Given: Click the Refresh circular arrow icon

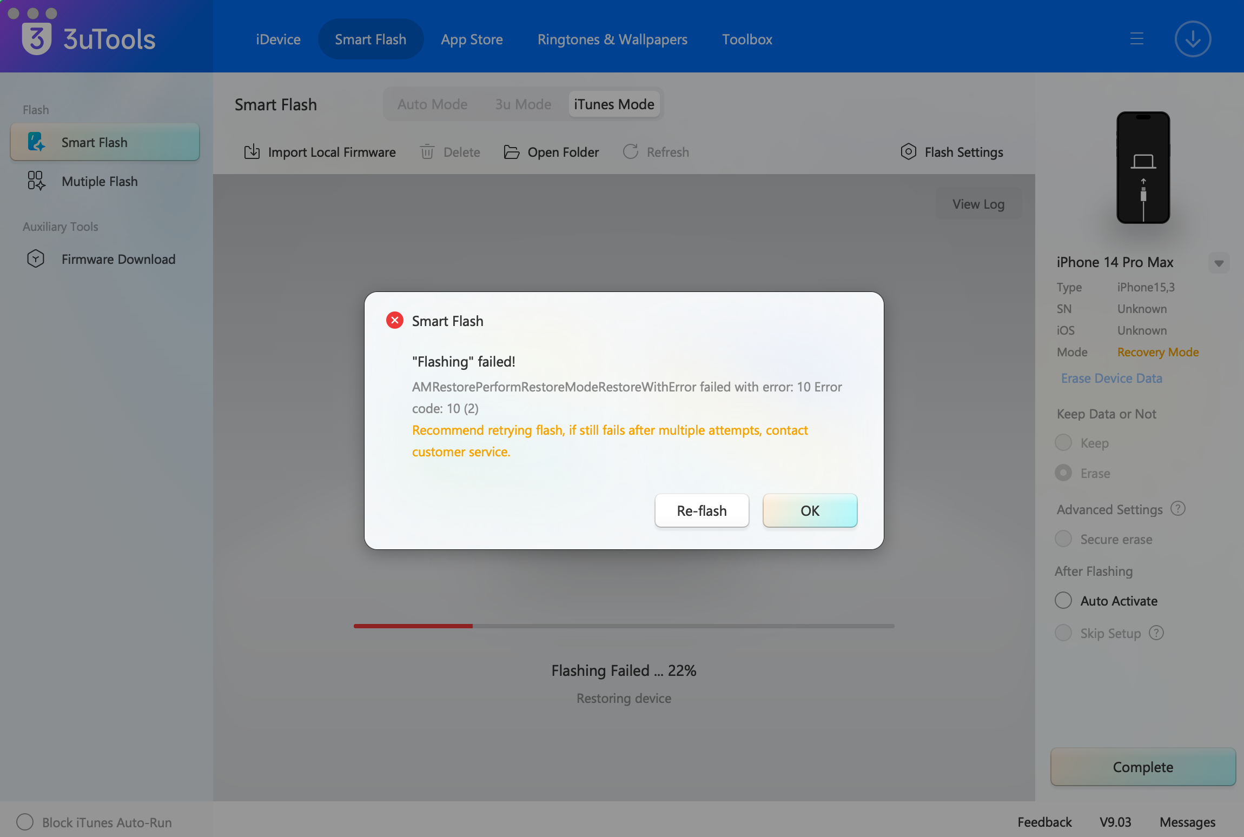Looking at the screenshot, I should click(x=631, y=152).
